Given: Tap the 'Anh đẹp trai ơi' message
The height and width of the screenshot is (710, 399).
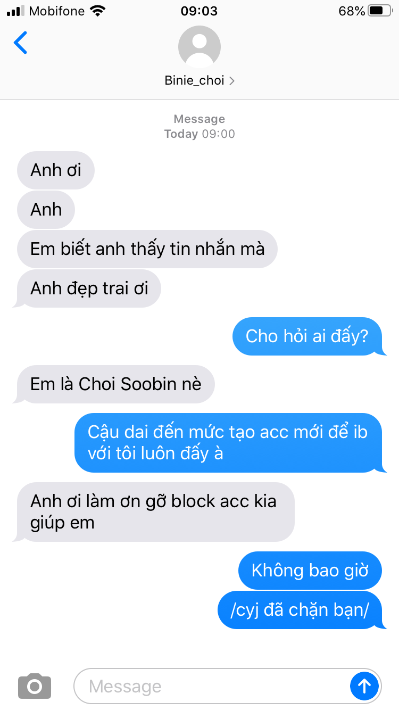Looking at the screenshot, I should [88, 288].
